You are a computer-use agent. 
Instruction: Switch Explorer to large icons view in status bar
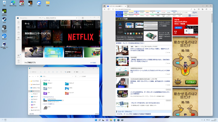[98, 114]
